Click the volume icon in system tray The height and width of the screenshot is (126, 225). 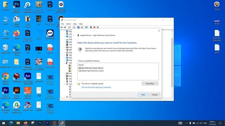tap(201, 123)
